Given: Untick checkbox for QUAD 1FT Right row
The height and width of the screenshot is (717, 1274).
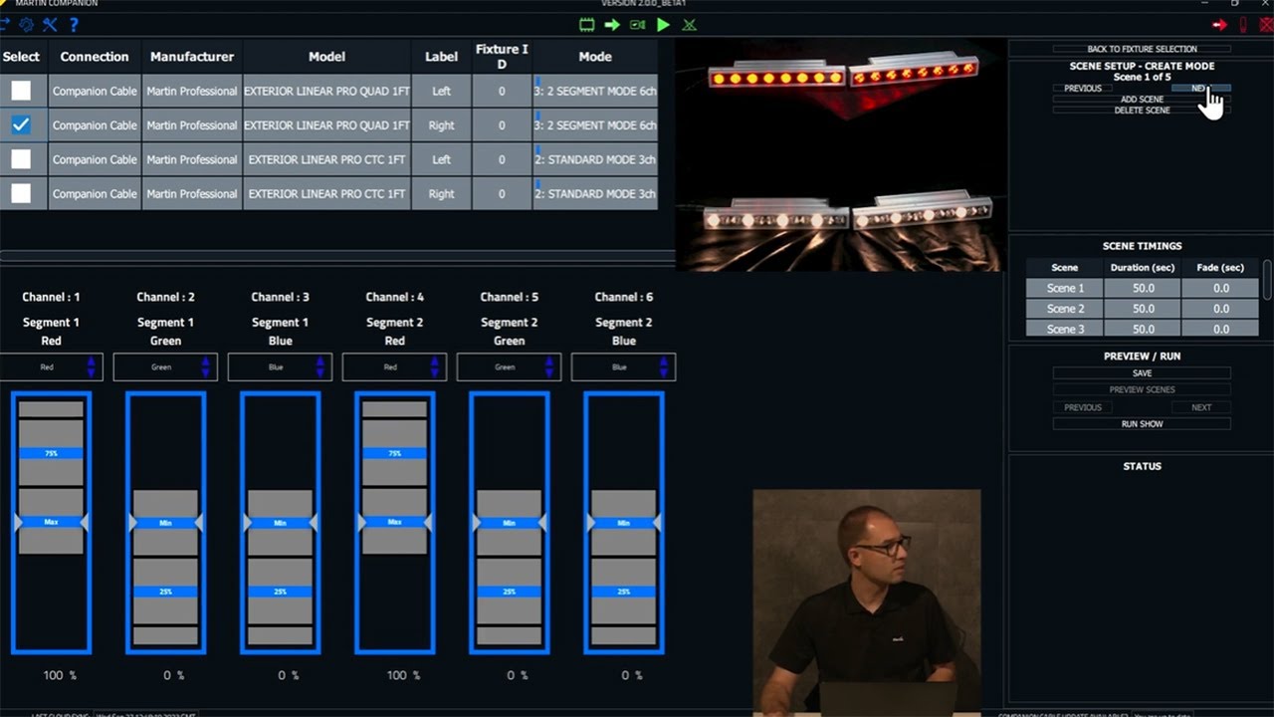Looking at the screenshot, I should (x=21, y=124).
